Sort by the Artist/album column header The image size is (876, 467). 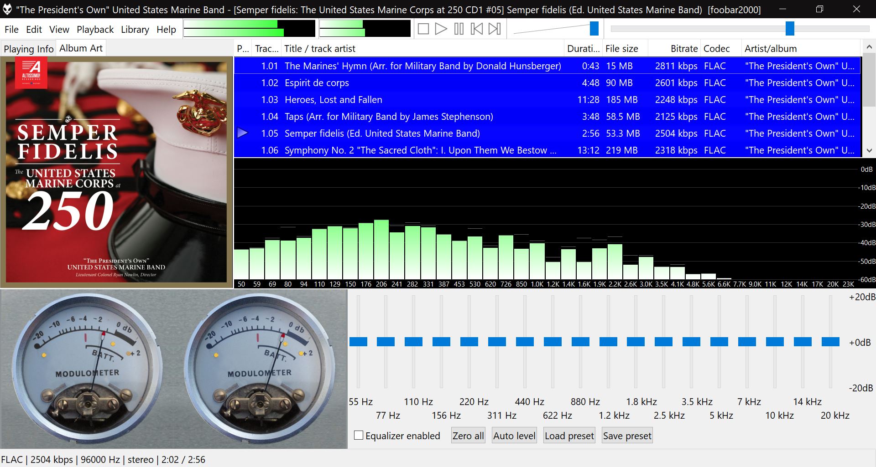coord(801,48)
